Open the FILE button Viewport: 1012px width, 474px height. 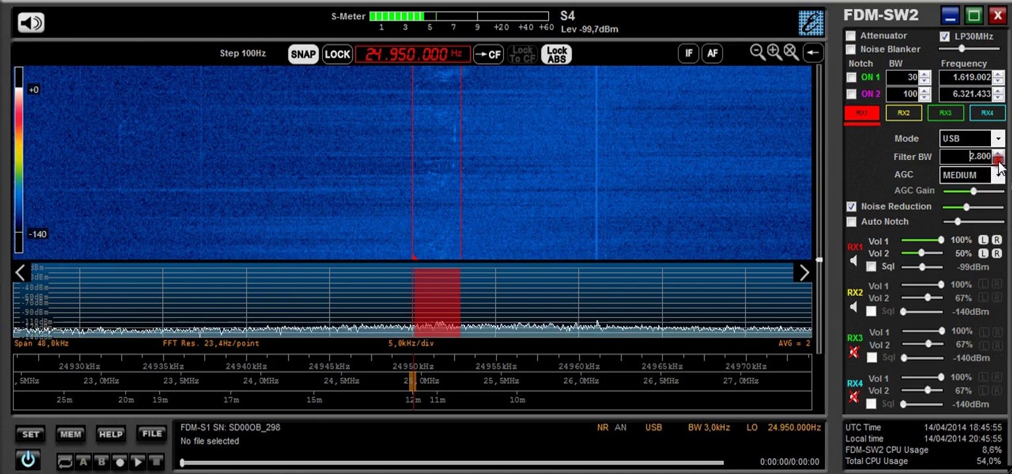click(x=152, y=433)
